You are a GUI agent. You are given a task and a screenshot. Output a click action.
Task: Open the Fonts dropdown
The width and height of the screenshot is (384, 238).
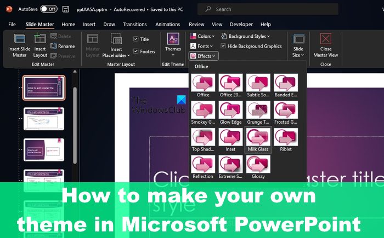[201, 46]
